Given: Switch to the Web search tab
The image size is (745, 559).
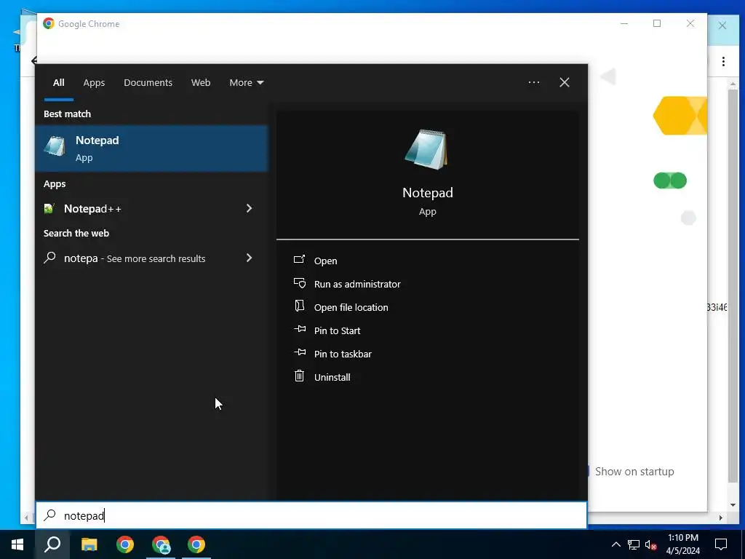Looking at the screenshot, I should [x=201, y=82].
